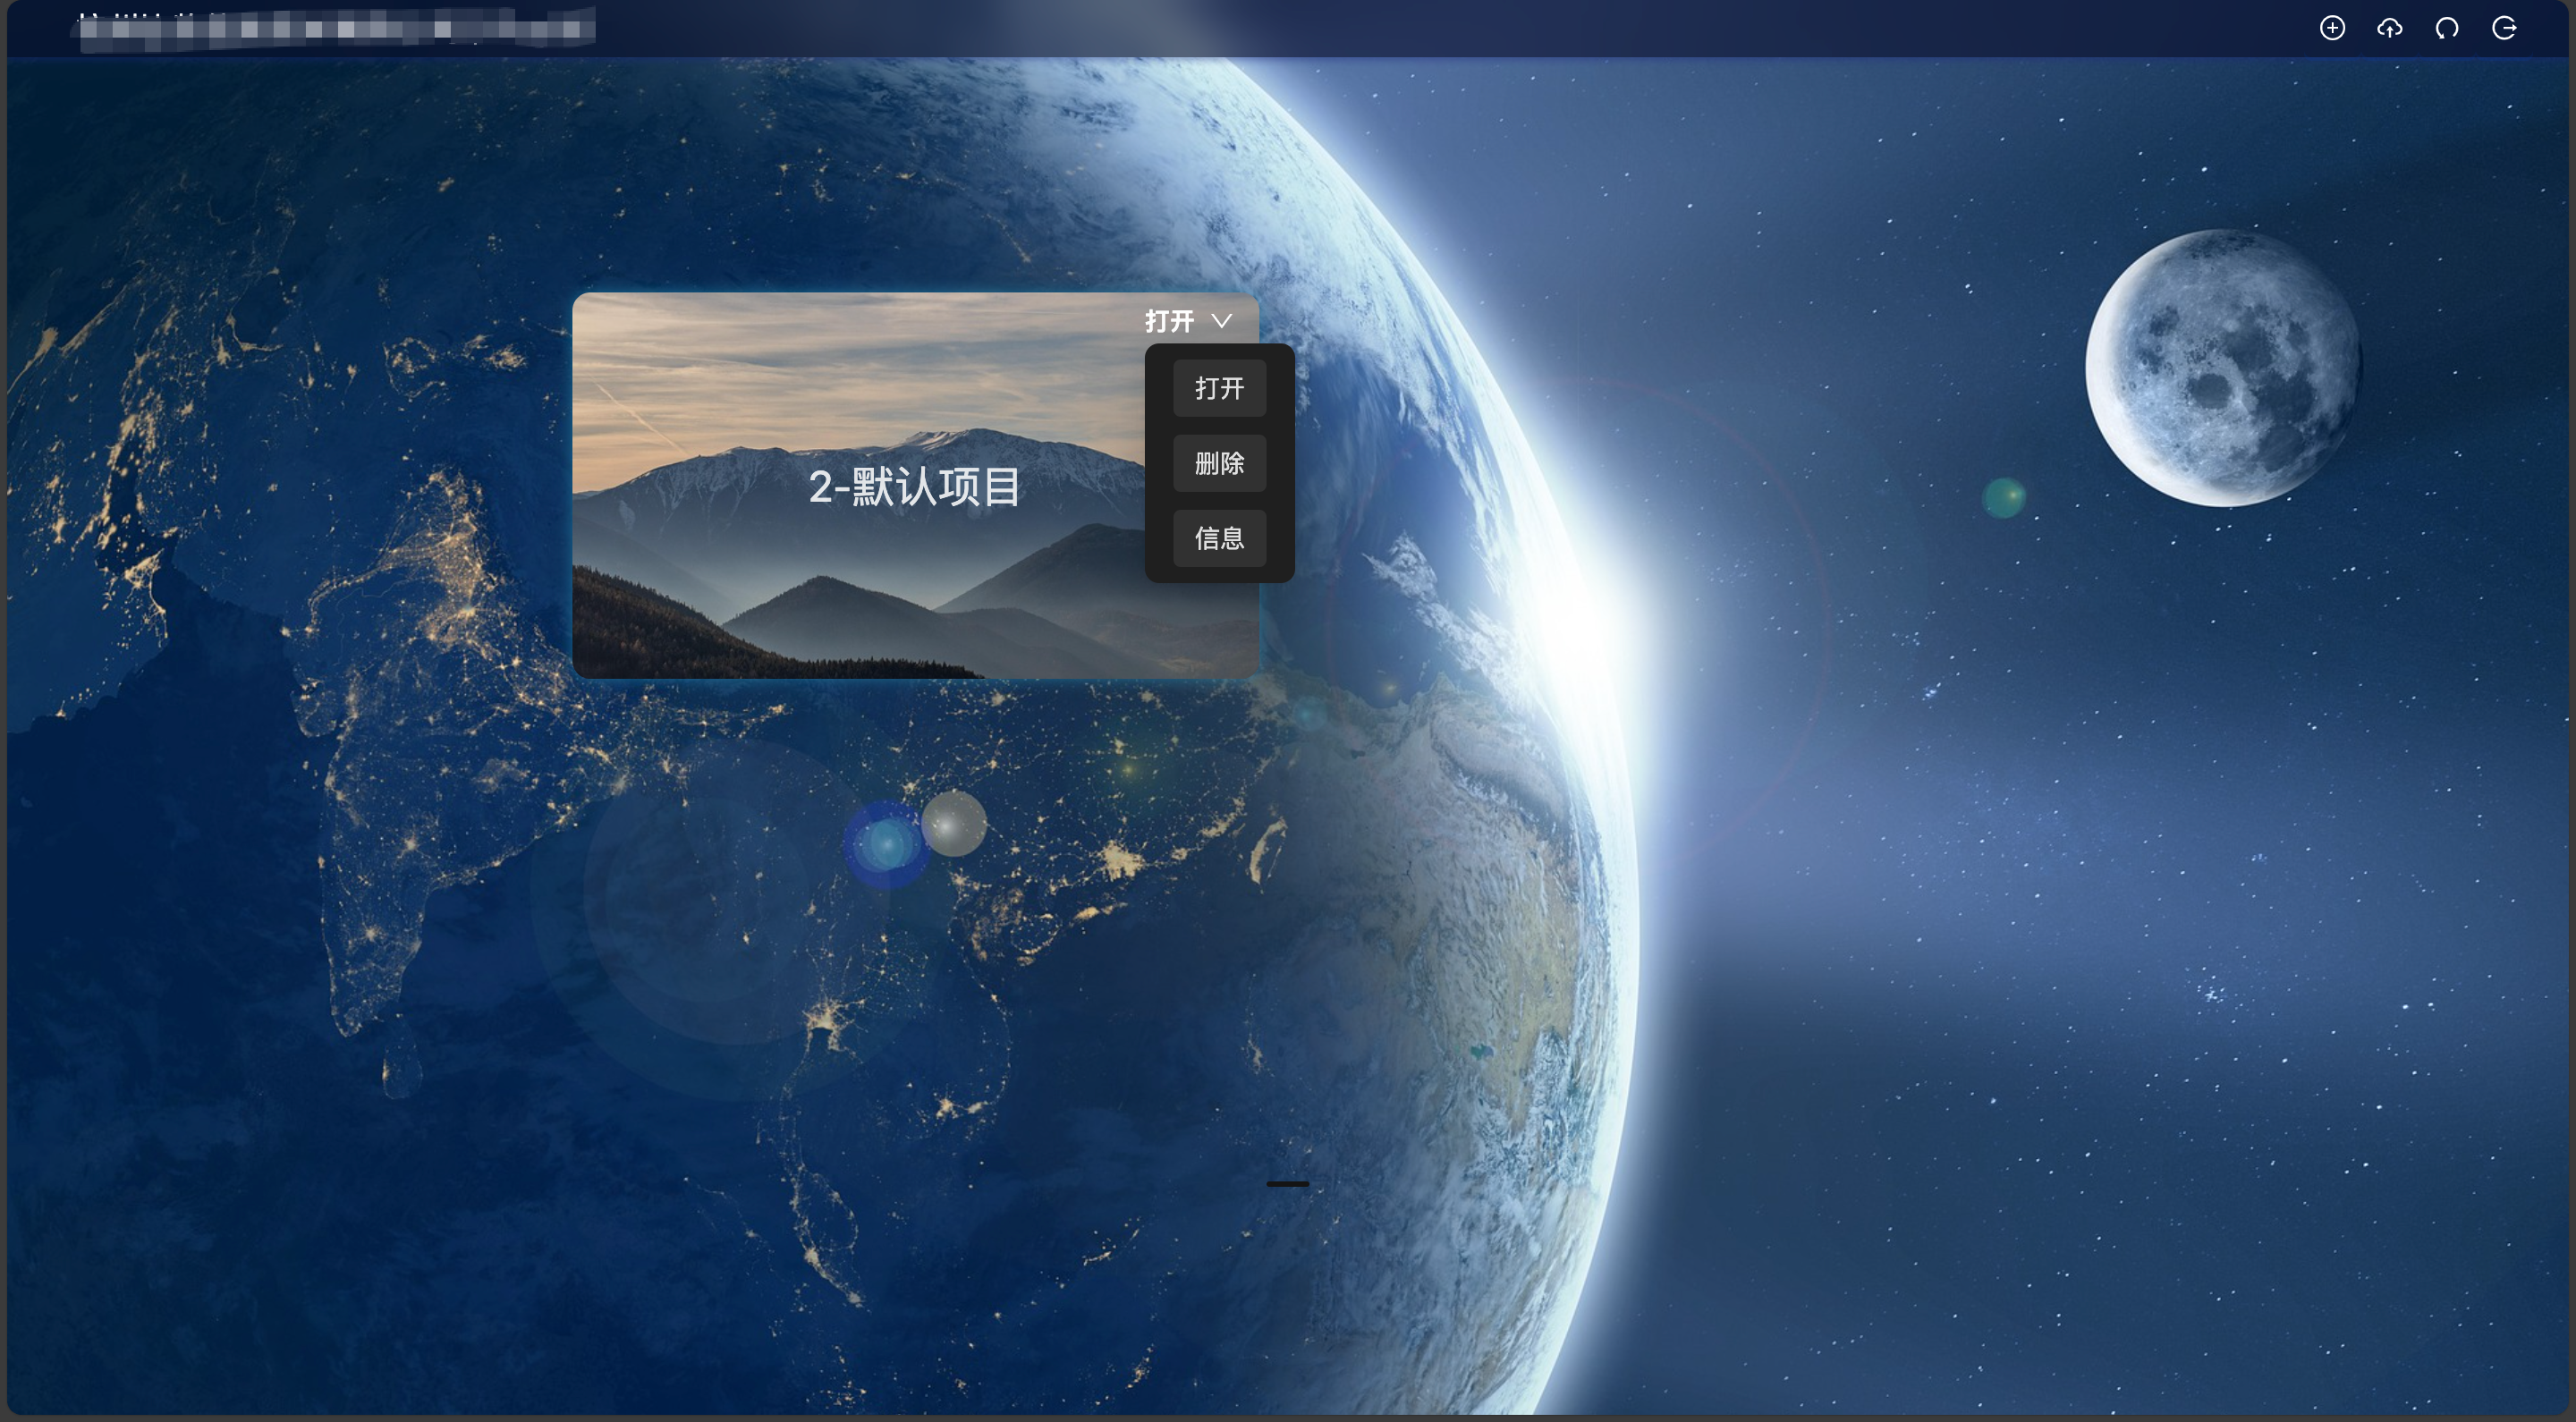
Task: Choose 删除 from the dropdown menu
Action: click(1219, 463)
